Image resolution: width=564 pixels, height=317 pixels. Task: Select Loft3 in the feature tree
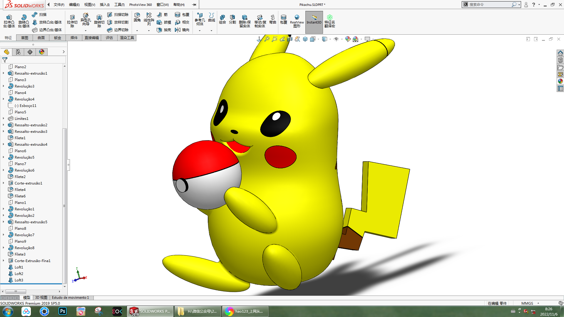[19, 280]
